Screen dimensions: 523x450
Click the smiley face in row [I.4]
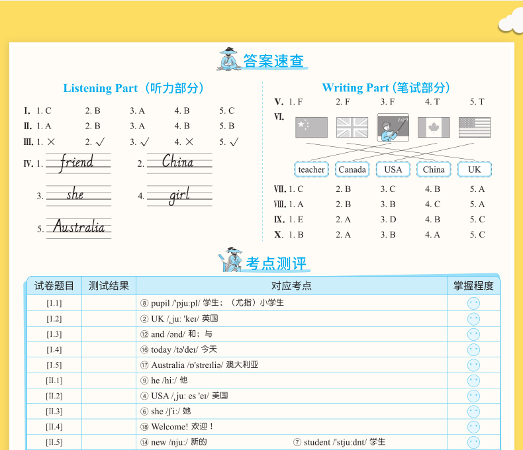[x=473, y=349]
